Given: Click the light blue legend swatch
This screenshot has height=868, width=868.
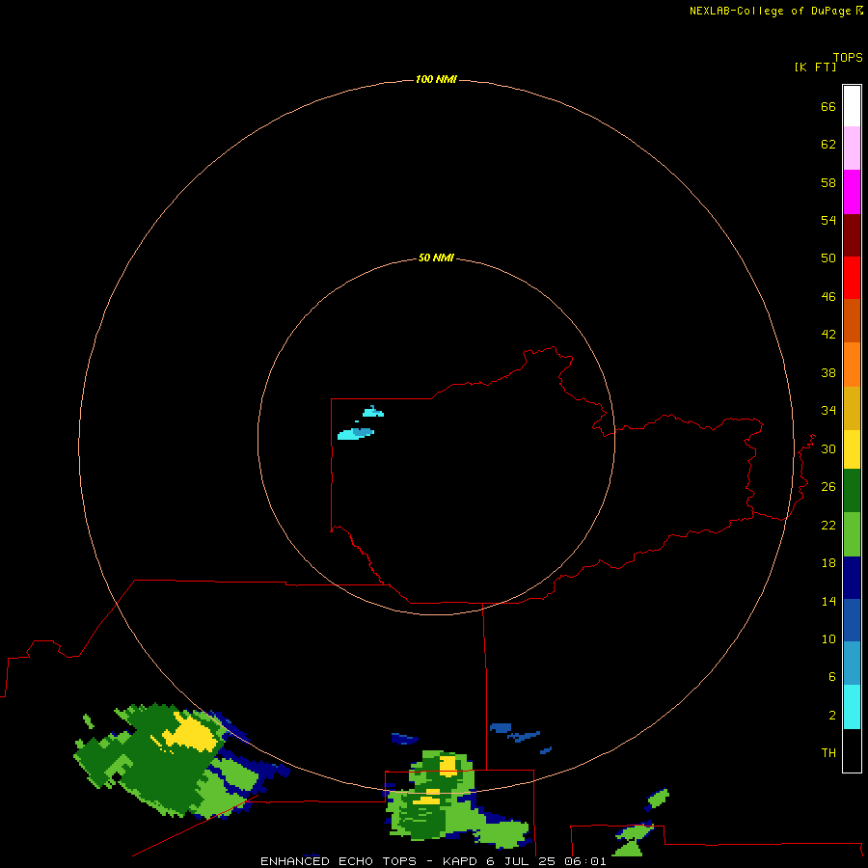Looking at the screenshot, I should point(852,664).
